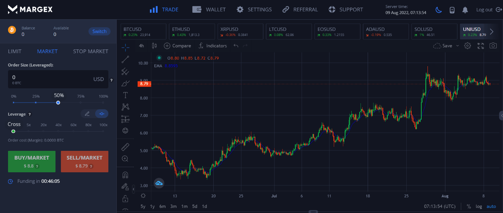Screen dimensions: 503x213
Task: Open the notifications bell
Action: pos(465,10)
